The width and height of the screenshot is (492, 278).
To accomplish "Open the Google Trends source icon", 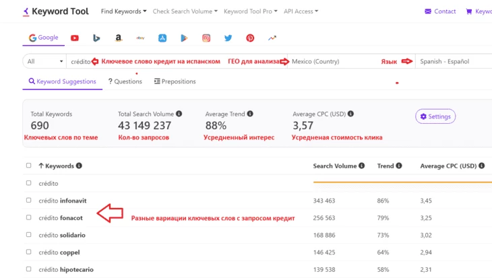I will click(272, 38).
